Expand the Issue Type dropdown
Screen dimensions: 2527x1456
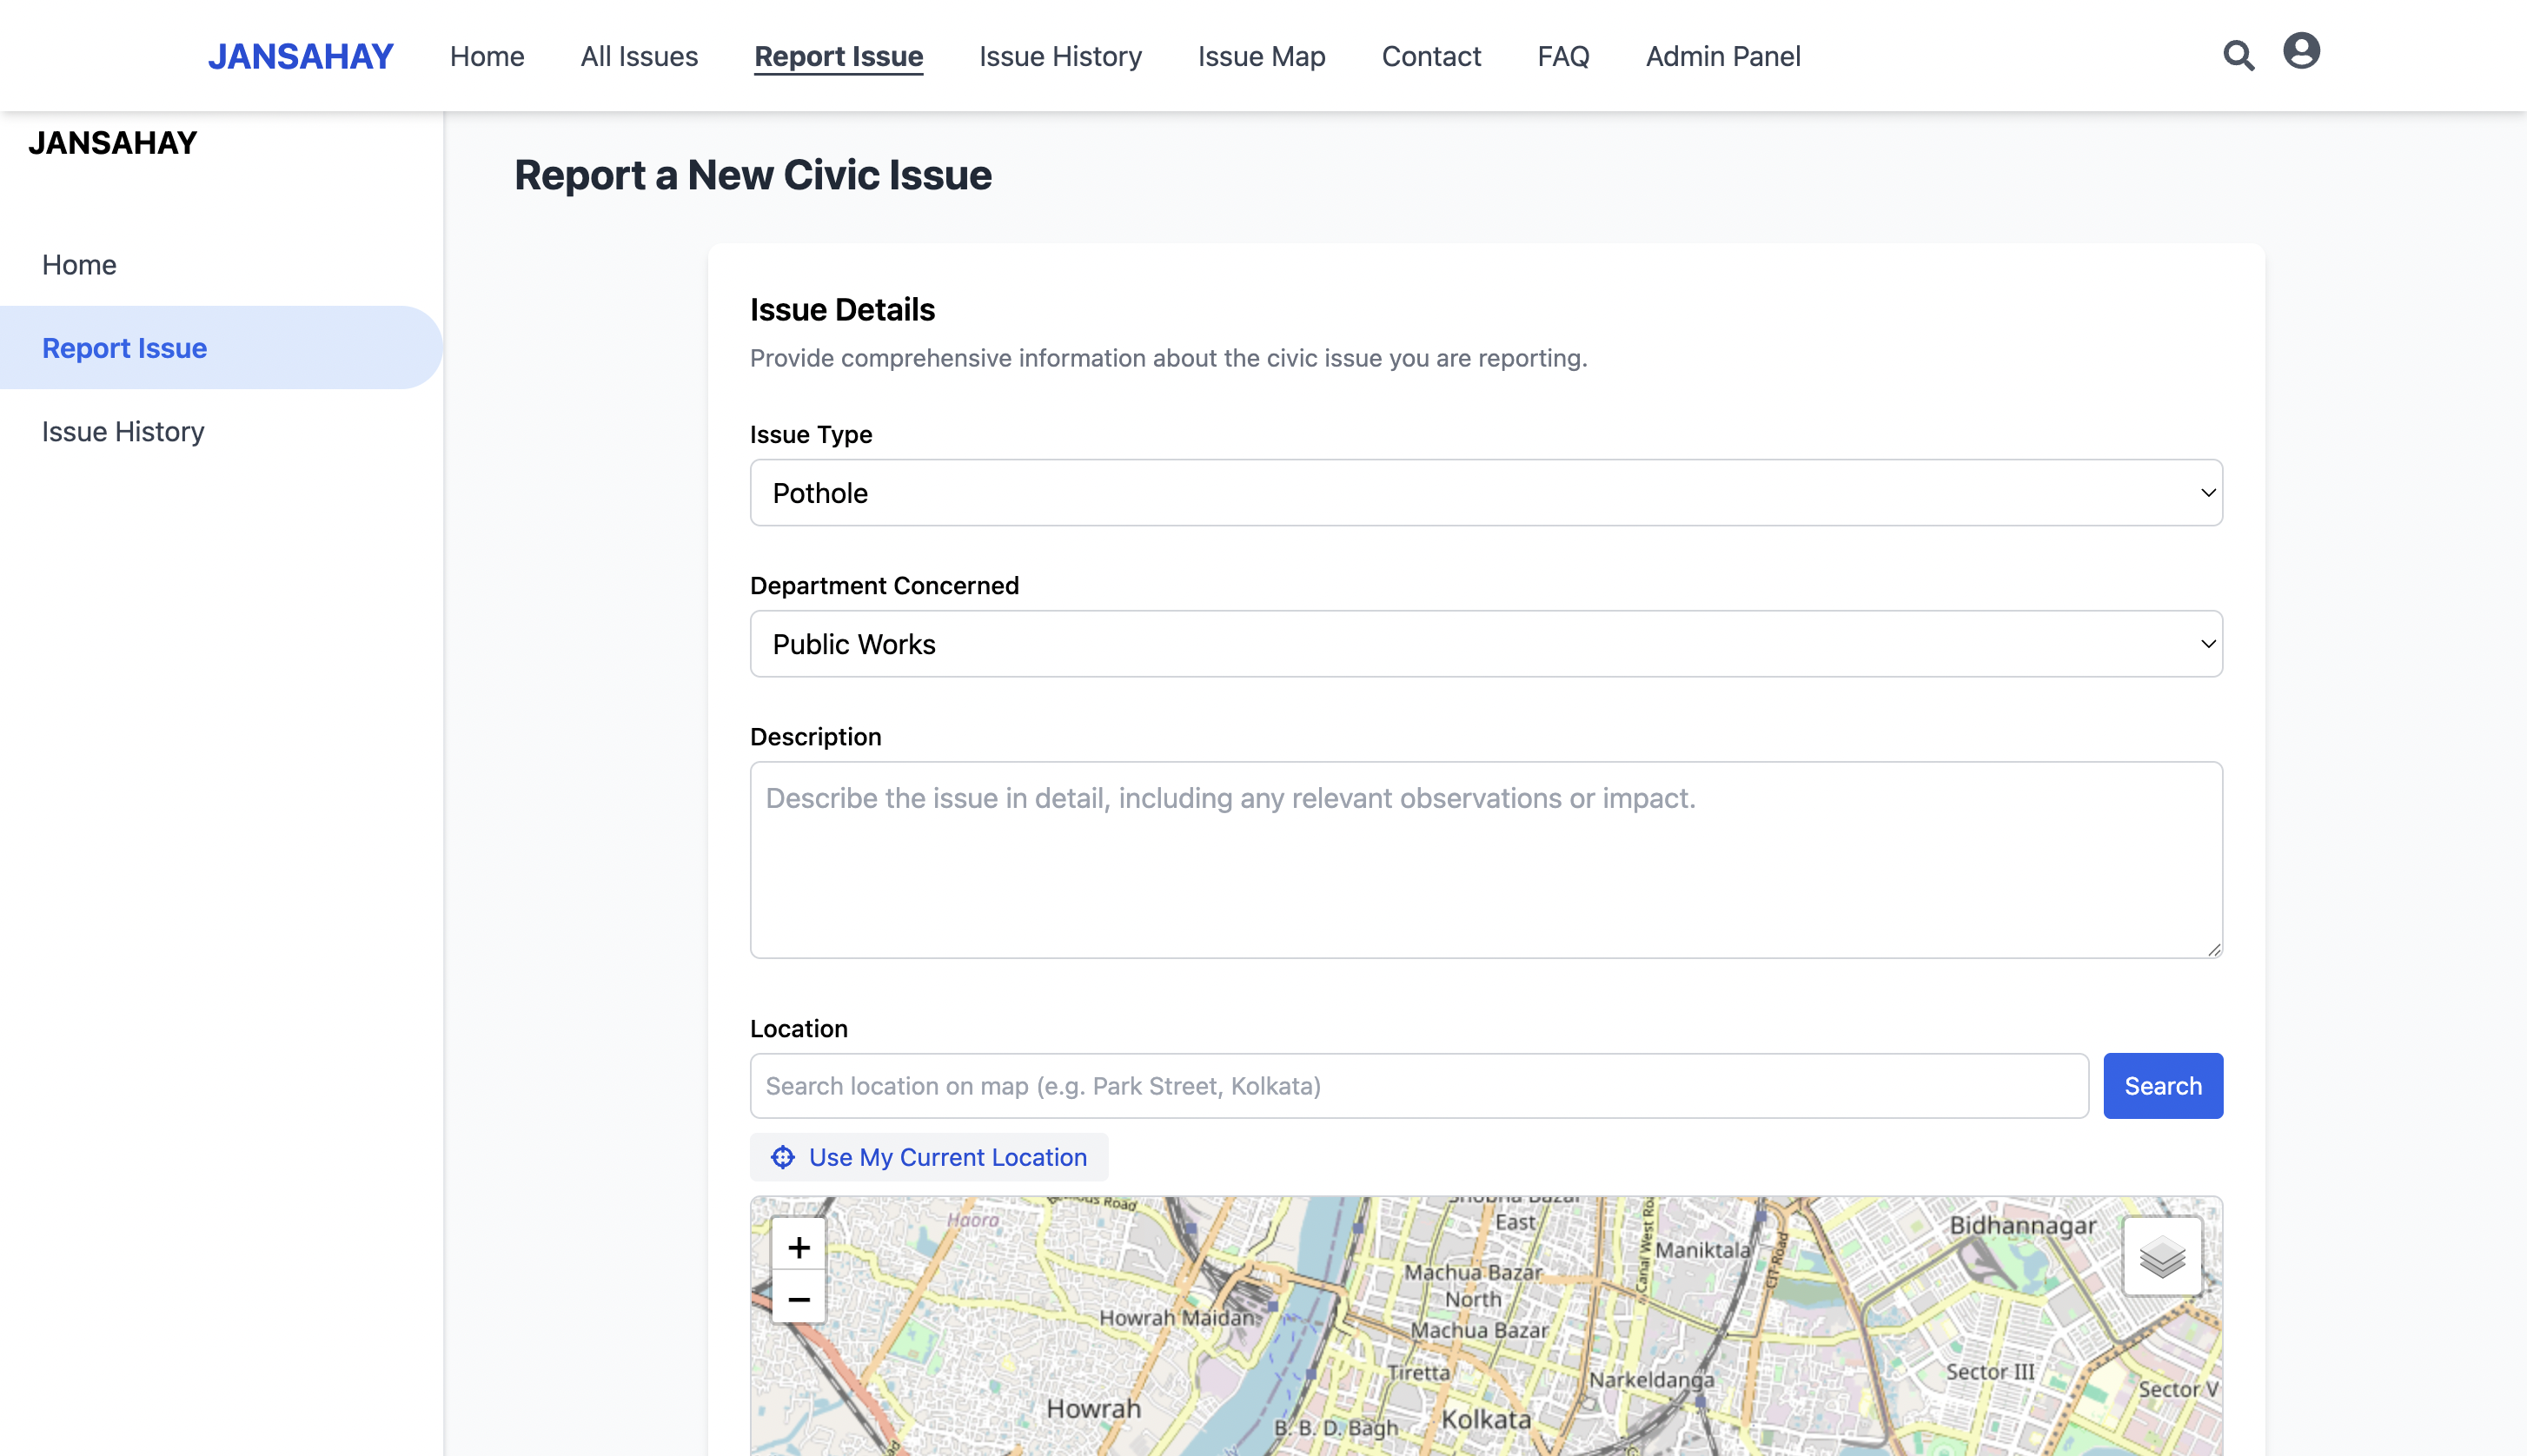(x=1485, y=493)
